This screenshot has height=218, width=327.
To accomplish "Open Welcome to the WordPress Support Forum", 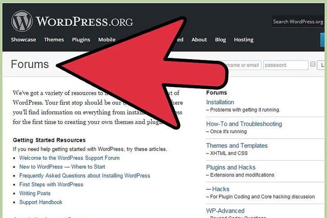I will (x=69, y=158).
